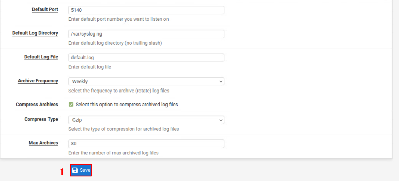Click the underlined Default Port label
Image resolution: width=399 pixels, height=181 pixels.
point(45,10)
